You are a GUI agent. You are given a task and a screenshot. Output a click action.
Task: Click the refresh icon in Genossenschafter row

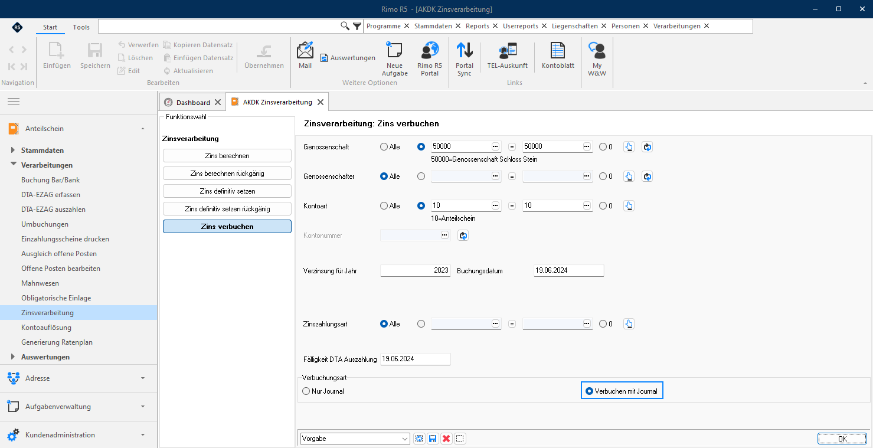(647, 176)
